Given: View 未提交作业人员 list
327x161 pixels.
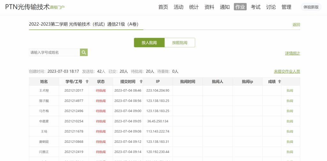Looking at the screenshot, I should point(287,71).
